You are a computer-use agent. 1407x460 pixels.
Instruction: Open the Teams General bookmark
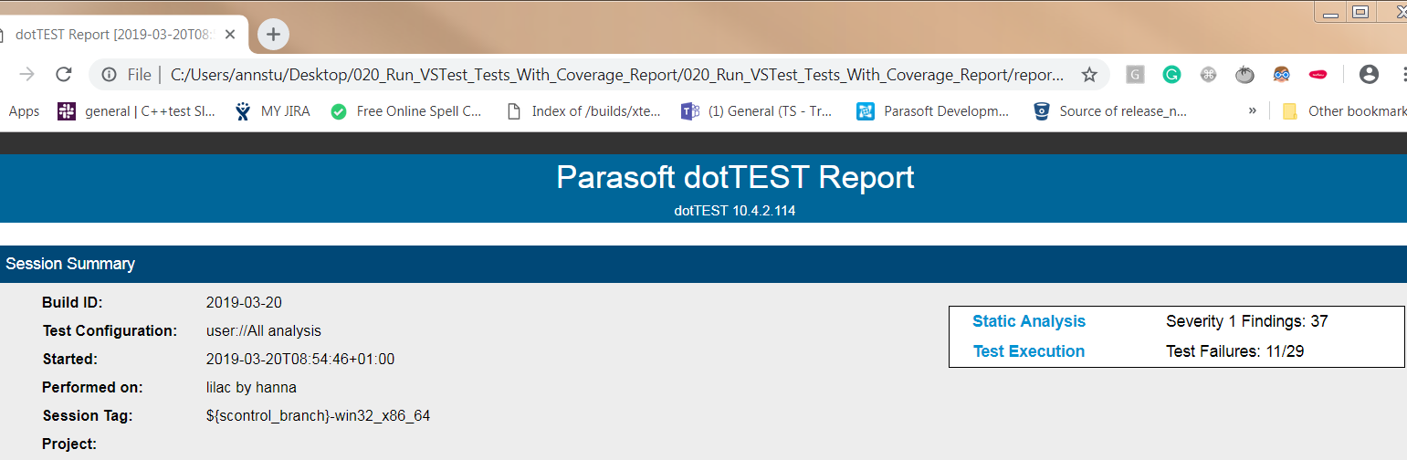click(x=757, y=111)
